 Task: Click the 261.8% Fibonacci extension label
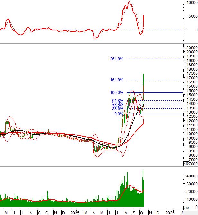(116, 59)
